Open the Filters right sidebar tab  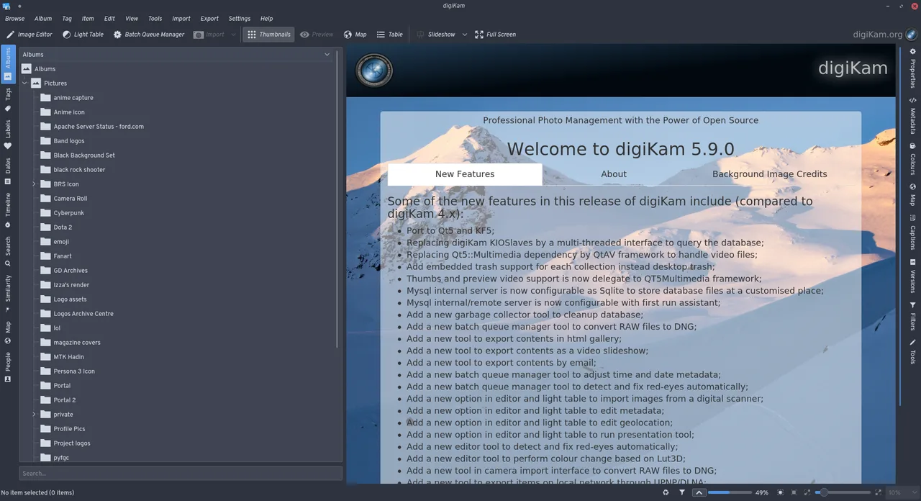[x=912, y=316]
